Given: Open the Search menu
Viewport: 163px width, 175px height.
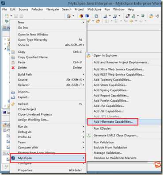Looking at the screenshot, I should coord(67,9).
